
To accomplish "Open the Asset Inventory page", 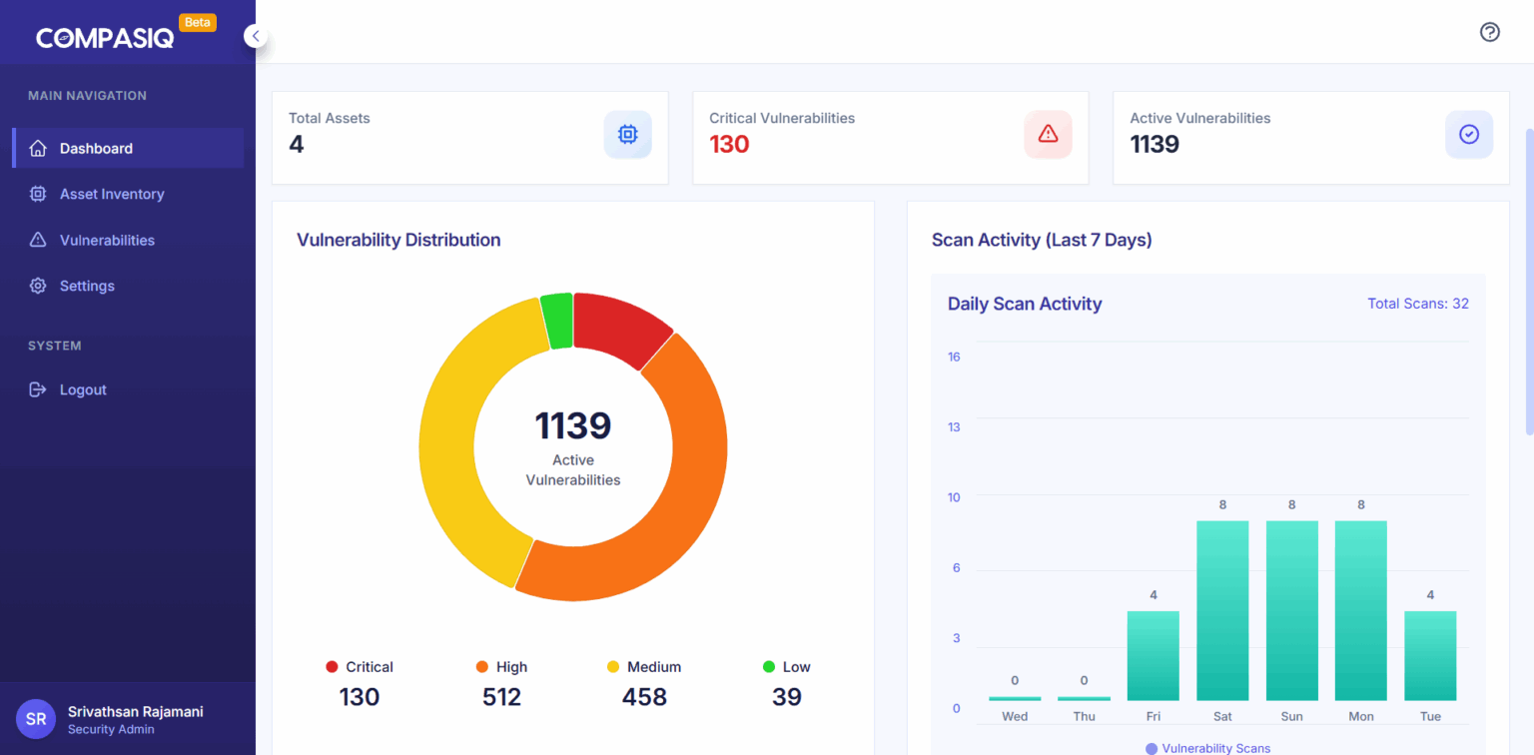I will [x=112, y=194].
